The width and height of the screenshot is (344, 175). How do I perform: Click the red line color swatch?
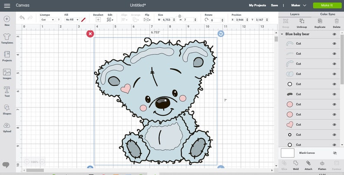coord(83,20)
